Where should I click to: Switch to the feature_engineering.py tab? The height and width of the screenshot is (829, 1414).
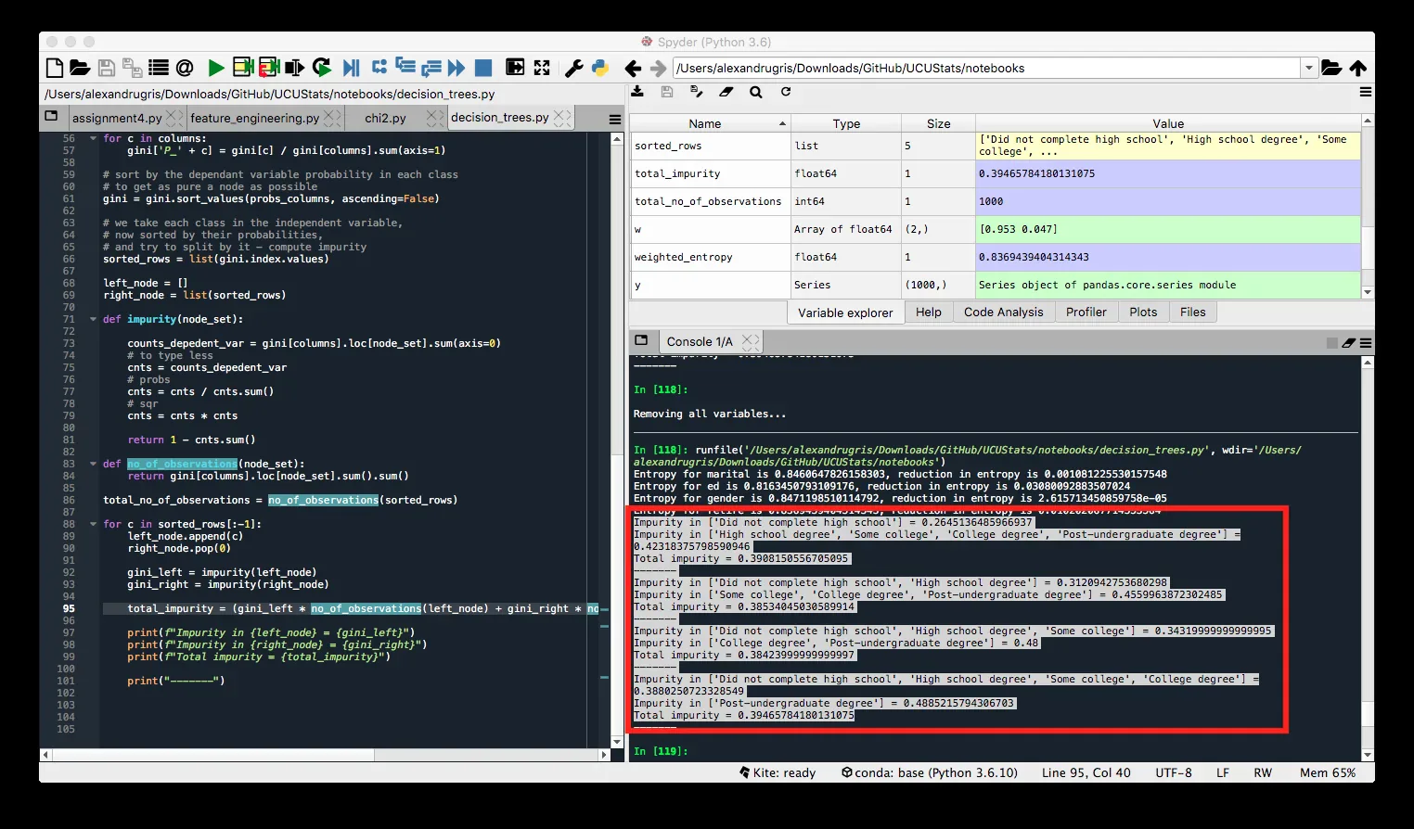coord(254,118)
